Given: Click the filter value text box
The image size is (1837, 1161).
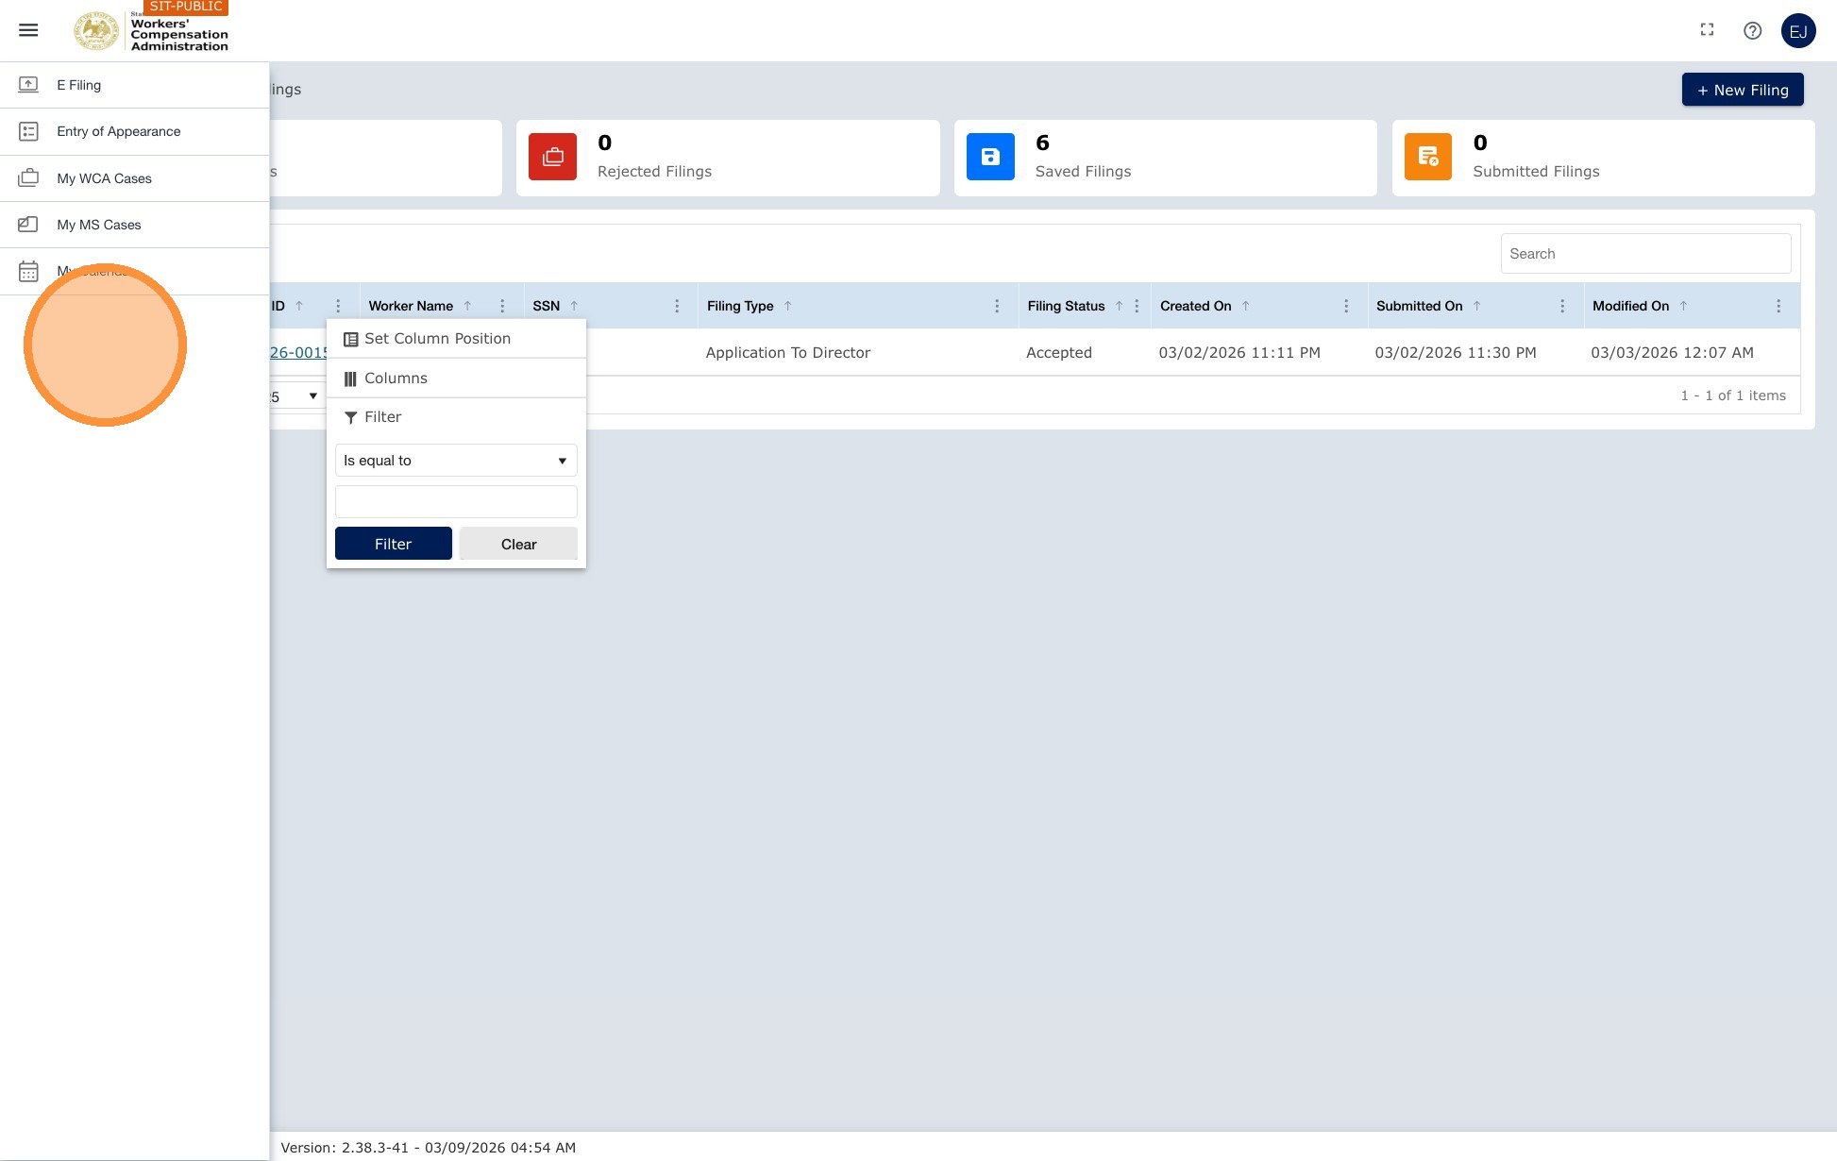Looking at the screenshot, I should [x=456, y=501].
